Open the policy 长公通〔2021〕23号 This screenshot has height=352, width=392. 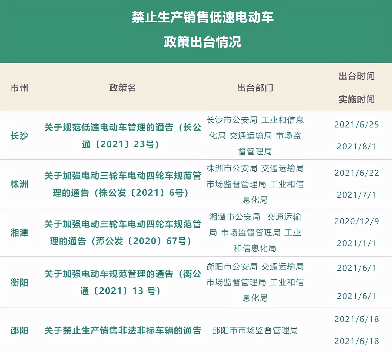tap(122, 136)
